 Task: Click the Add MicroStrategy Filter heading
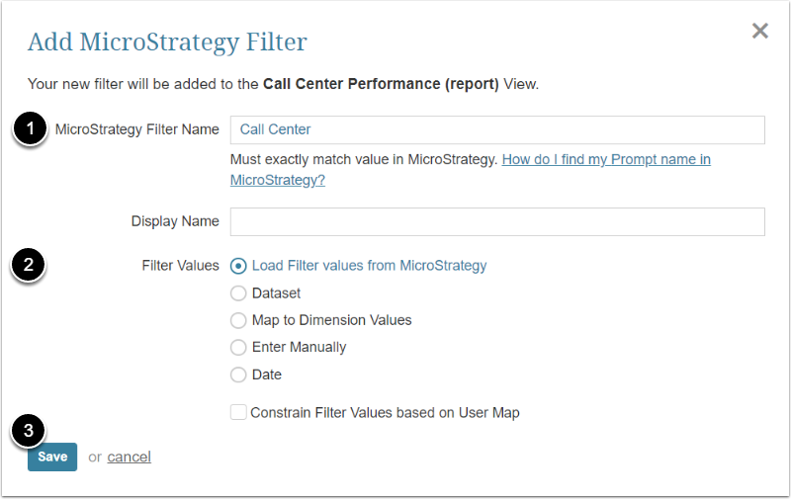coord(167,42)
